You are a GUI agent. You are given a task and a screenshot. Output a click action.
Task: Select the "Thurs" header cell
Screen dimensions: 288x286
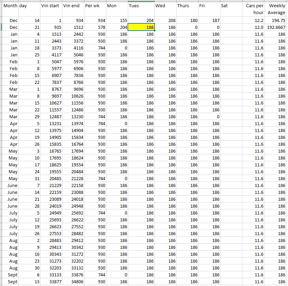[x=187, y=6]
